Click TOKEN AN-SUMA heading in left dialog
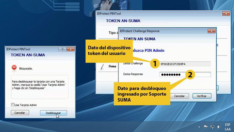The image size is (234, 132). click(28, 55)
